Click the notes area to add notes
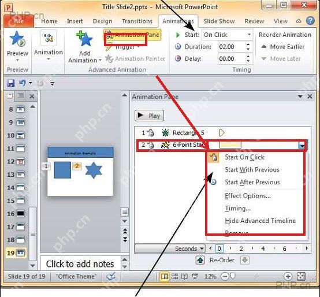 click(80, 263)
